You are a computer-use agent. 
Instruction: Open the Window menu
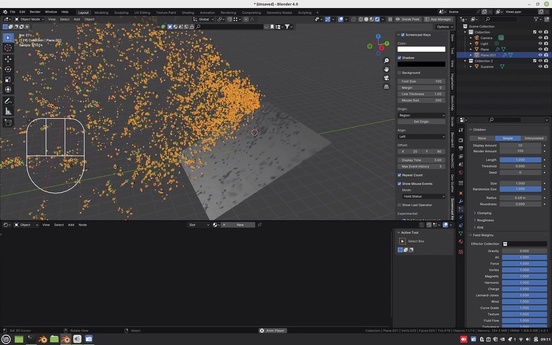tap(51, 11)
